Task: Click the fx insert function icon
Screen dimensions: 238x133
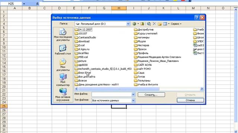Action: [37, 4]
